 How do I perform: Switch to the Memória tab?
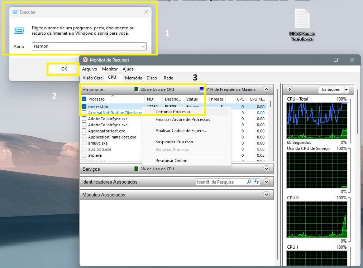click(134, 78)
